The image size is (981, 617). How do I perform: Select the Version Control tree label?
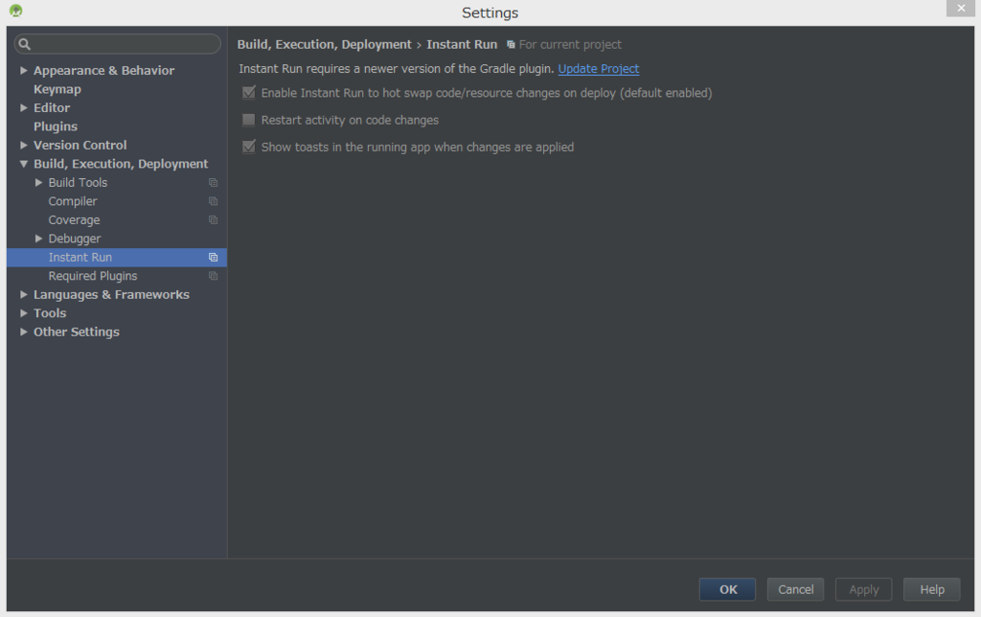click(x=80, y=146)
